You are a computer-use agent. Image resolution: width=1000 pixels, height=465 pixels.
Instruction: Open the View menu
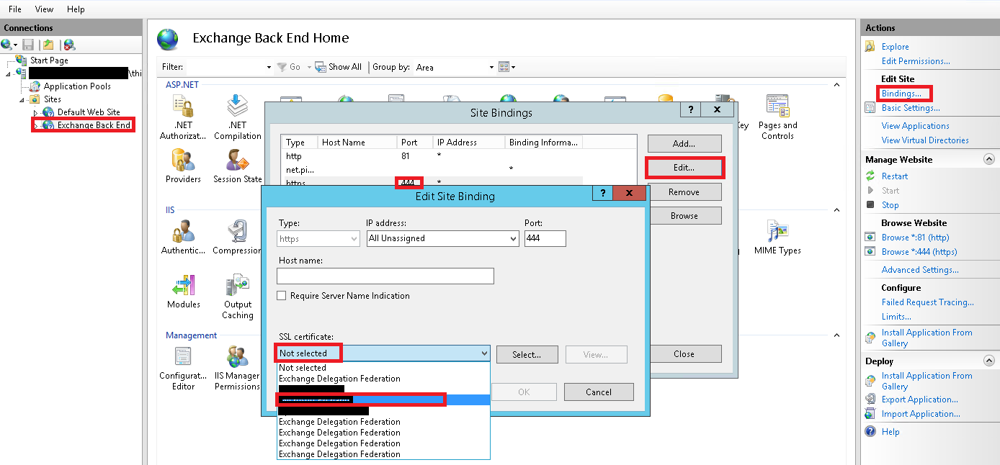point(45,9)
